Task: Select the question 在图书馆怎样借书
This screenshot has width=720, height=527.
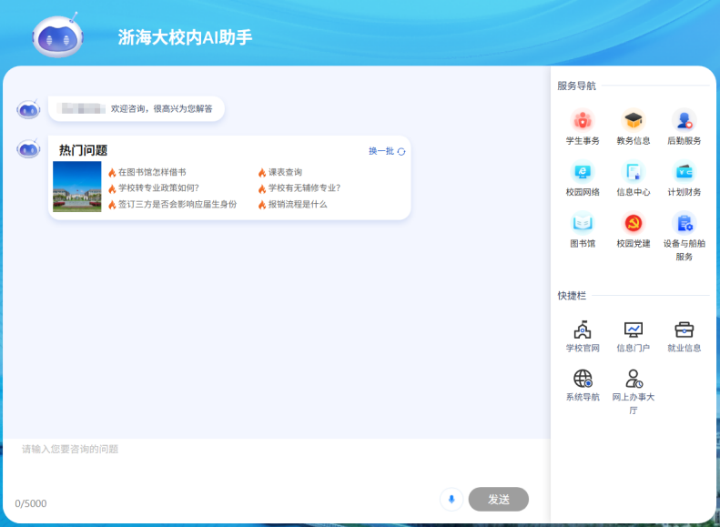Action: [152, 172]
